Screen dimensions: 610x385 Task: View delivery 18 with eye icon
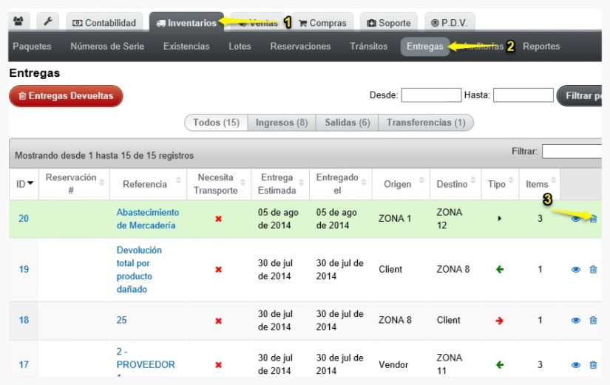[576, 321]
